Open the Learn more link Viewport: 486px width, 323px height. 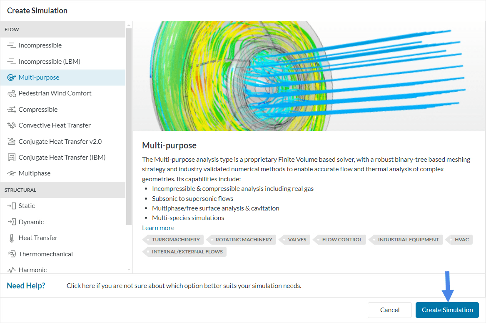(158, 228)
